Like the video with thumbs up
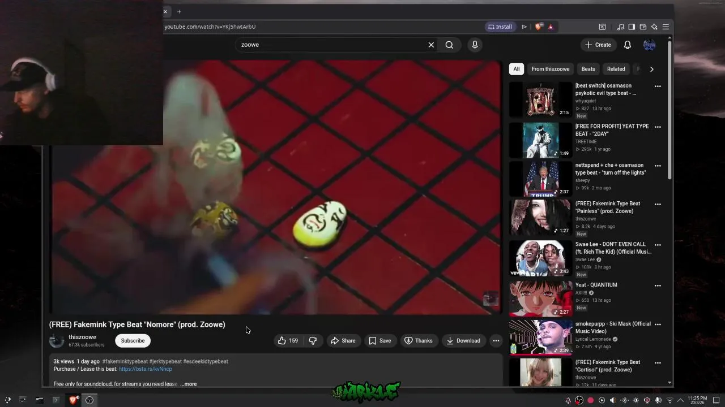 pyautogui.click(x=288, y=340)
